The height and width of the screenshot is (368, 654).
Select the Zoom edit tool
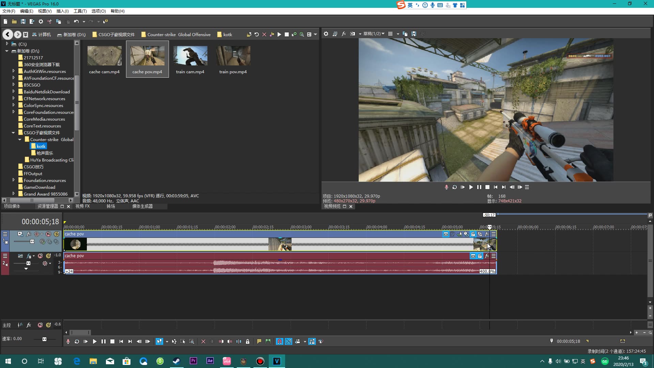pos(192,341)
